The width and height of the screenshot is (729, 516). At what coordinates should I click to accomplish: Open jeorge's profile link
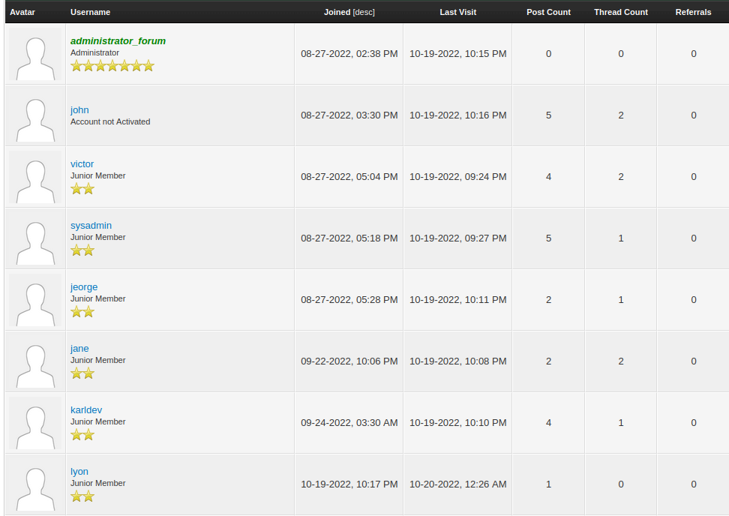tap(84, 287)
